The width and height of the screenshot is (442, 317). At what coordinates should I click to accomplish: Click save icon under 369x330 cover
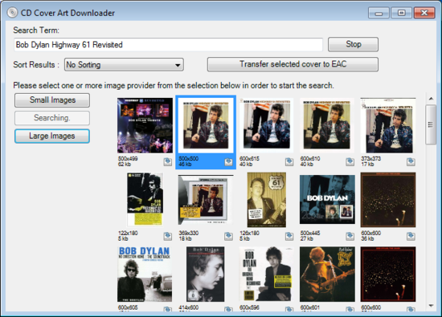click(x=228, y=236)
